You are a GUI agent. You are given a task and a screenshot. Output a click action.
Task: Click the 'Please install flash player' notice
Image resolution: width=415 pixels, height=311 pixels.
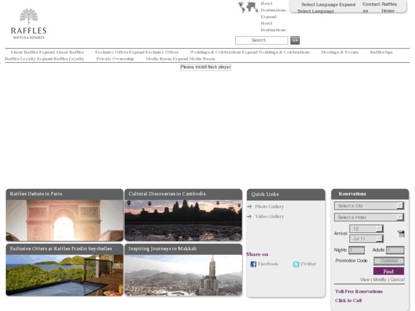206,67
